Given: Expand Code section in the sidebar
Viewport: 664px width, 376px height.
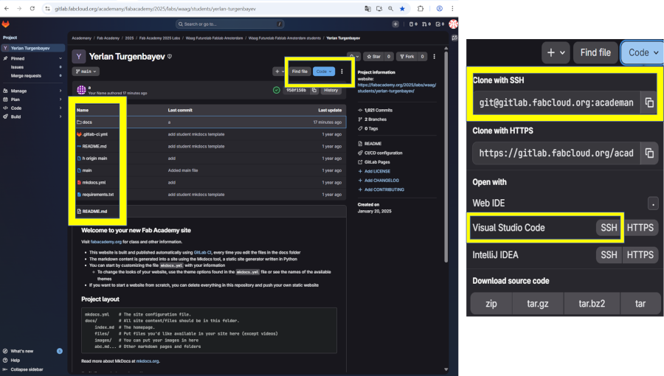Looking at the screenshot, I should click(32, 108).
